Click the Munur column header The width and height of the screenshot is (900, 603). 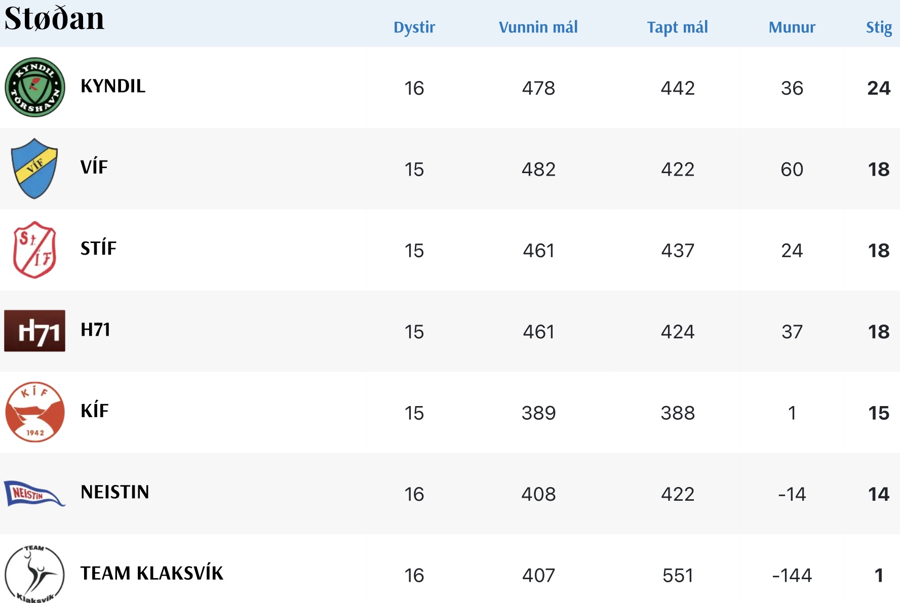792,27
